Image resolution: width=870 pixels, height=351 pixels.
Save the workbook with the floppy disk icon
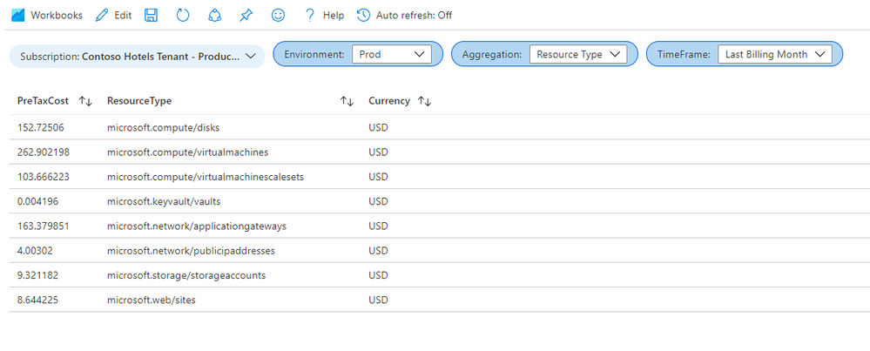[151, 16]
